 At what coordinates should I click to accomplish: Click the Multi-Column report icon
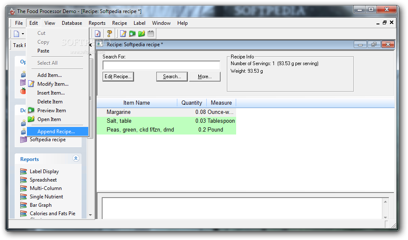(x=24, y=188)
